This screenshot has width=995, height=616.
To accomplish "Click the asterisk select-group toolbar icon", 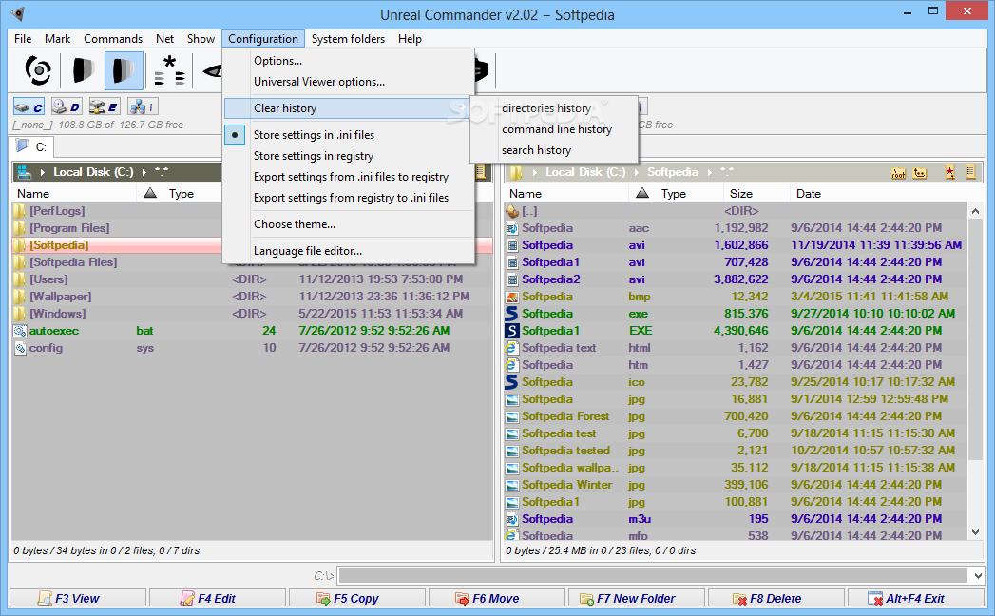I will coord(169,69).
